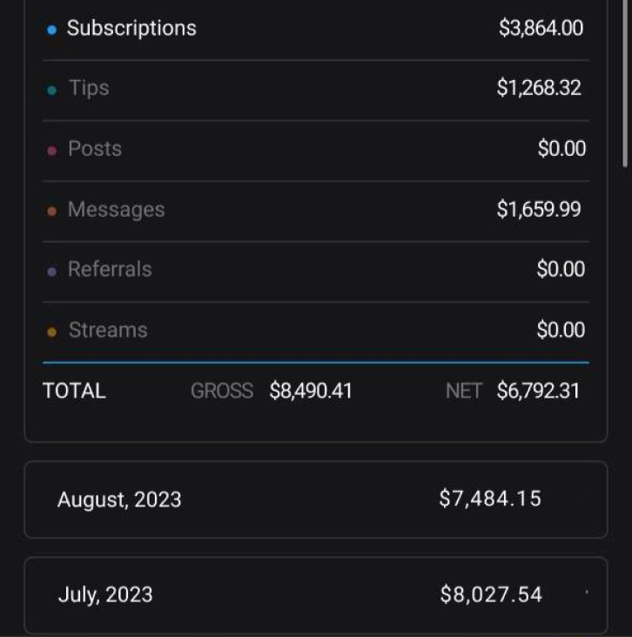The width and height of the screenshot is (632, 637).
Task: Toggle the Tips series label
Action: (89, 88)
